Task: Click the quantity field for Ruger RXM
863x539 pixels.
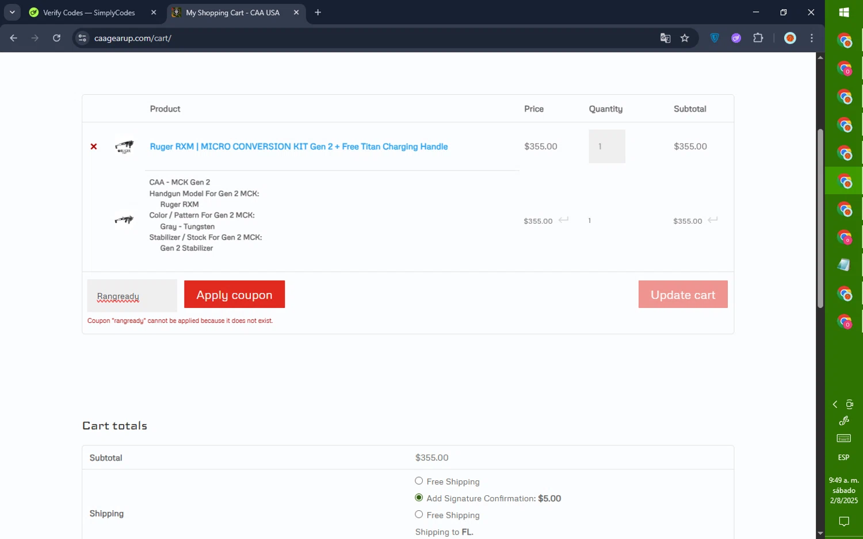Action: click(606, 146)
